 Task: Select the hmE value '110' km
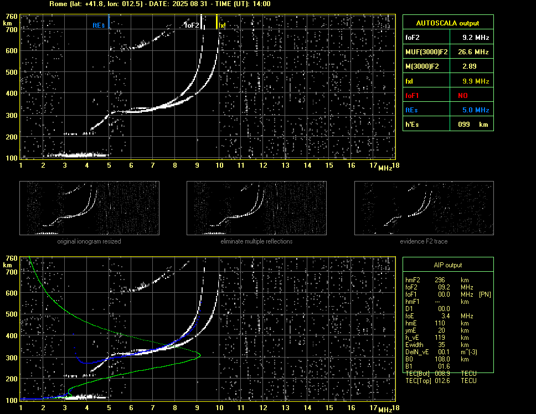tap(440, 323)
